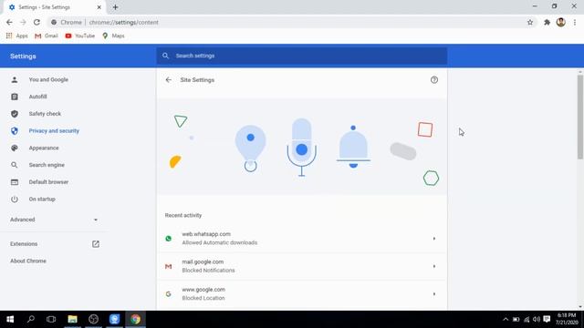
Task: Open volume control in system tray
Action: tap(537, 319)
